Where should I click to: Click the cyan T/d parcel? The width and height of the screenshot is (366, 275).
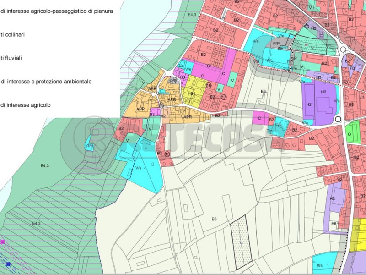[x=90, y=146]
